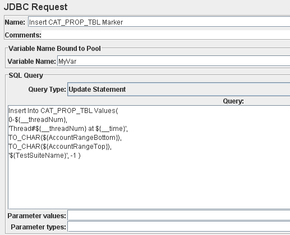
Task: Open the Query Type dropdown showing Update Statement
Action: click(x=179, y=90)
